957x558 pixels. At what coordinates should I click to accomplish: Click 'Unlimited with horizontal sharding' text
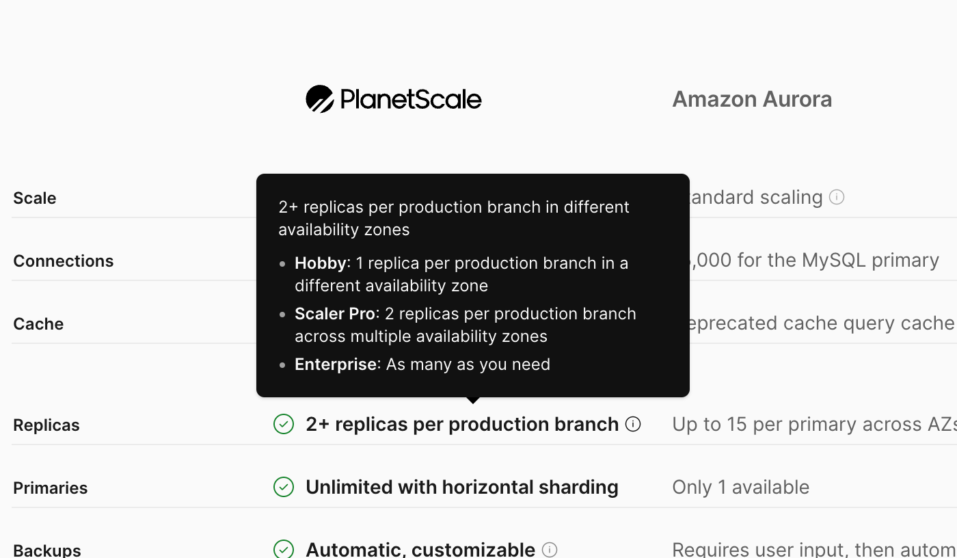tap(461, 487)
